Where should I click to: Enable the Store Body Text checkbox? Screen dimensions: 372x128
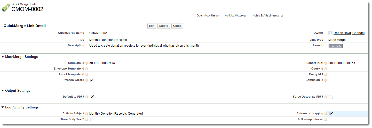tap(92, 120)
